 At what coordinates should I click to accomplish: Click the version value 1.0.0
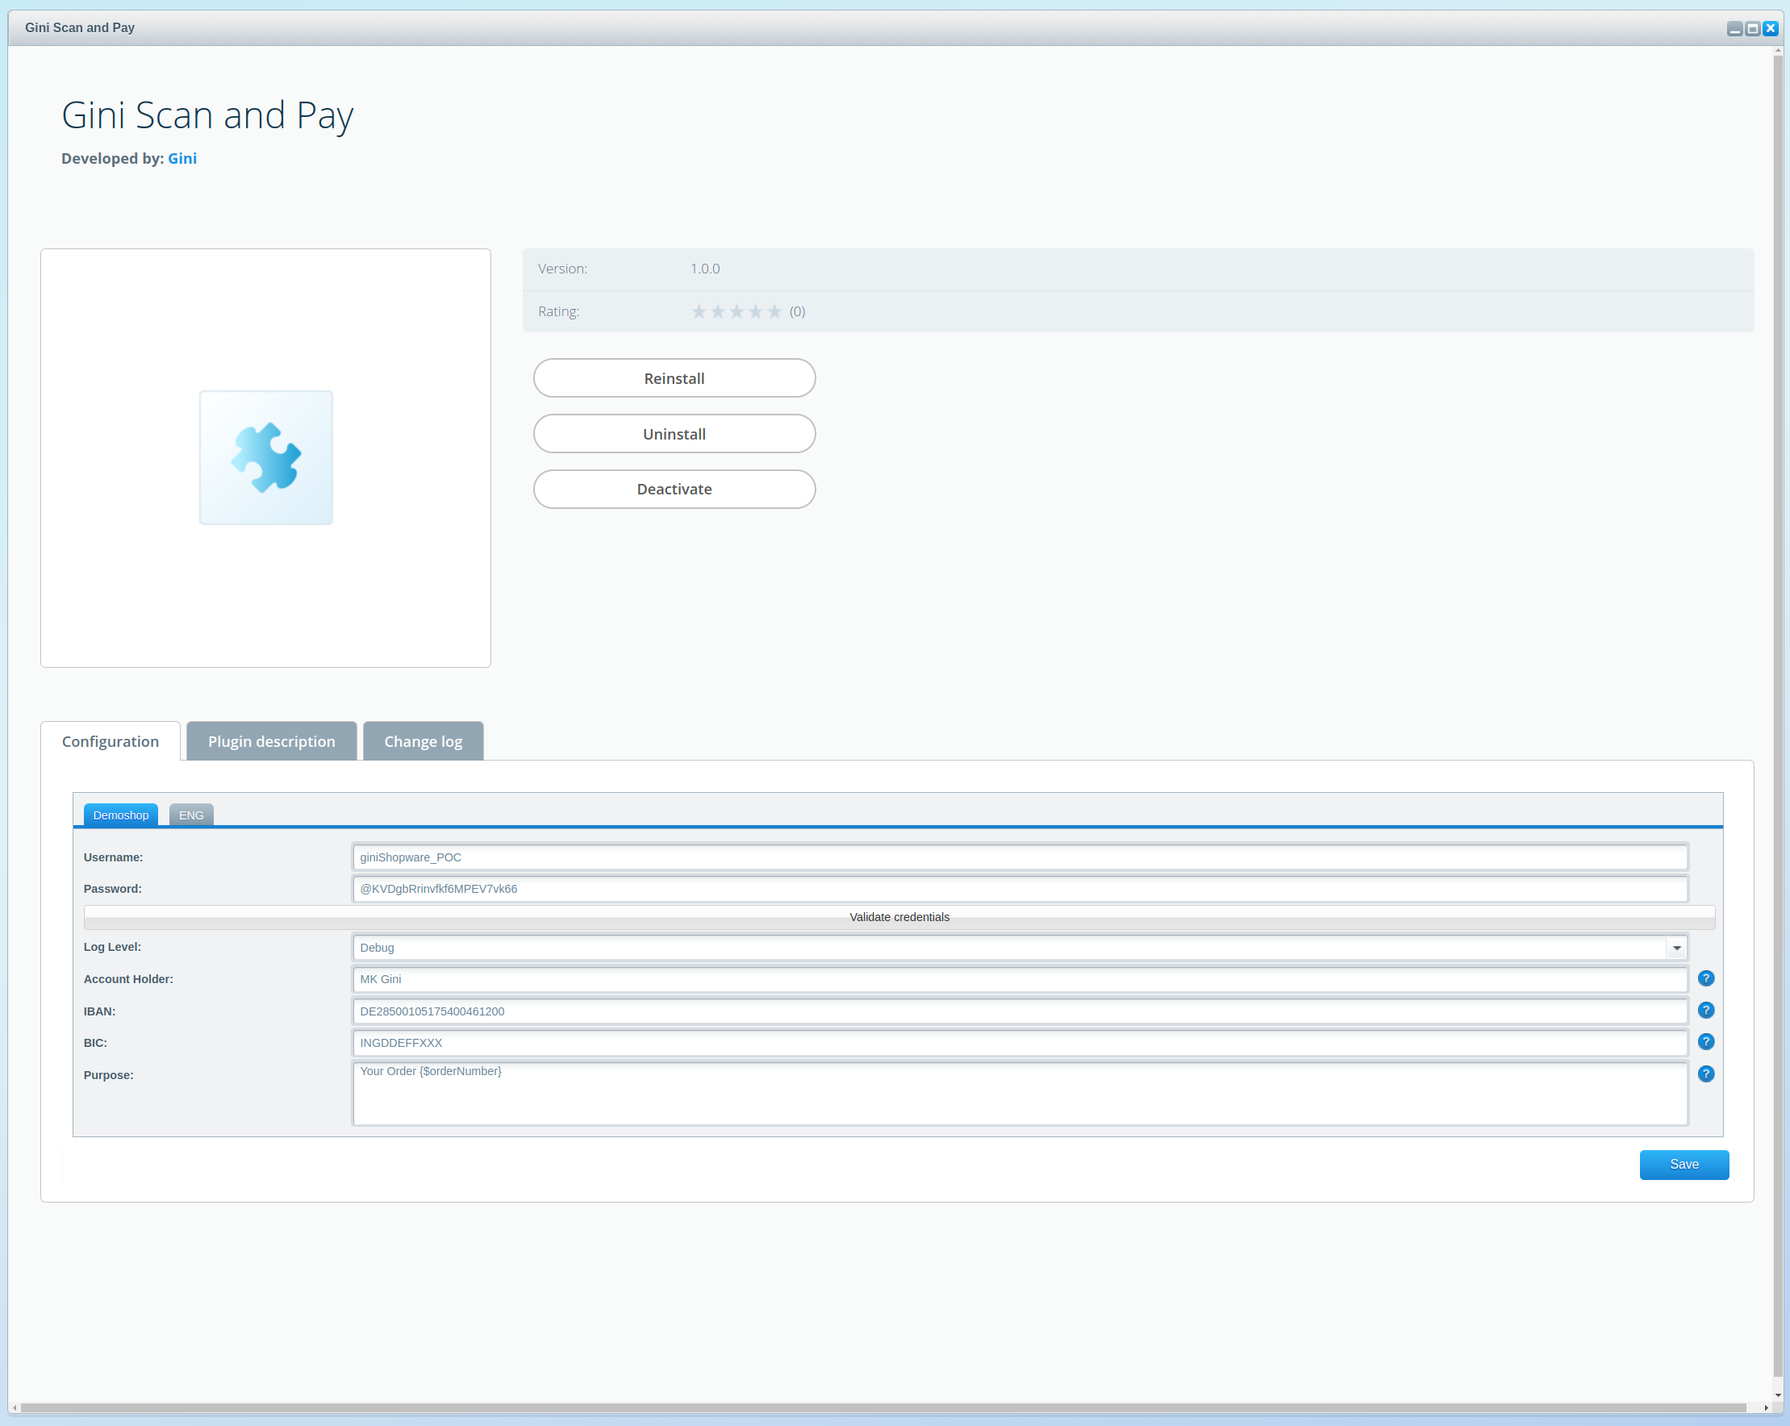pos(705,269)
